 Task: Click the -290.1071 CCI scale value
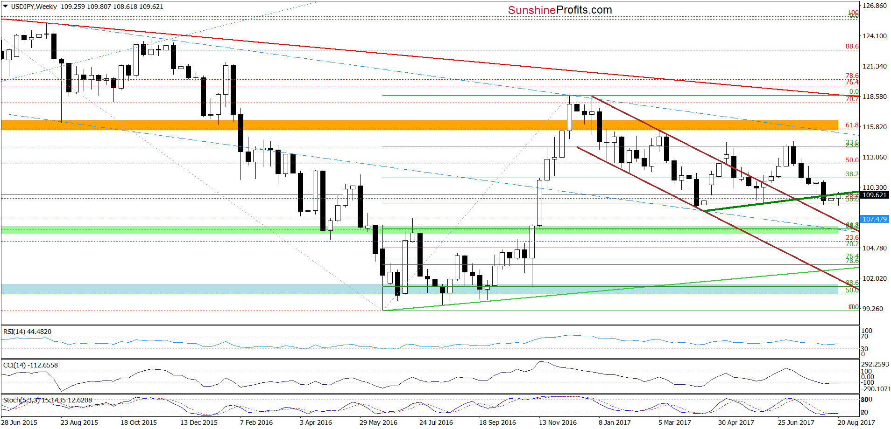coord(875,389)
